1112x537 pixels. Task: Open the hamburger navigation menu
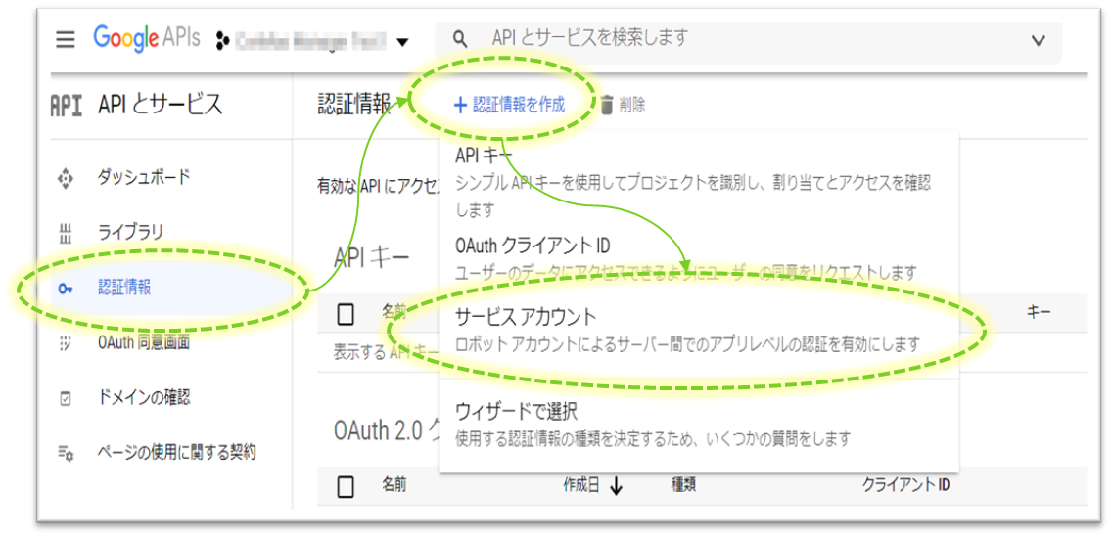[x=66, y=40]
